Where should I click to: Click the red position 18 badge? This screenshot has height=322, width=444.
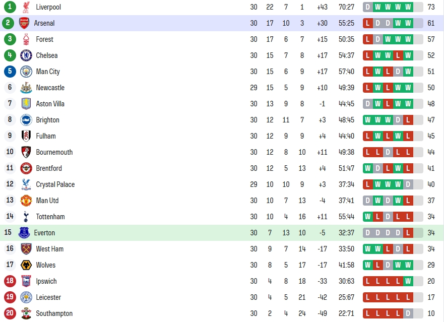(x=10, y=281)
